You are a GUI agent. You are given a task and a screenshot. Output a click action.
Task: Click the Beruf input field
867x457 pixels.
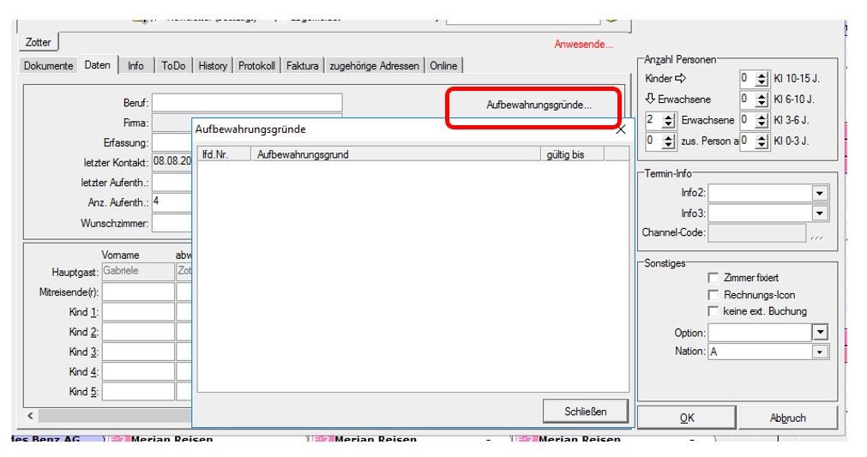247,103
